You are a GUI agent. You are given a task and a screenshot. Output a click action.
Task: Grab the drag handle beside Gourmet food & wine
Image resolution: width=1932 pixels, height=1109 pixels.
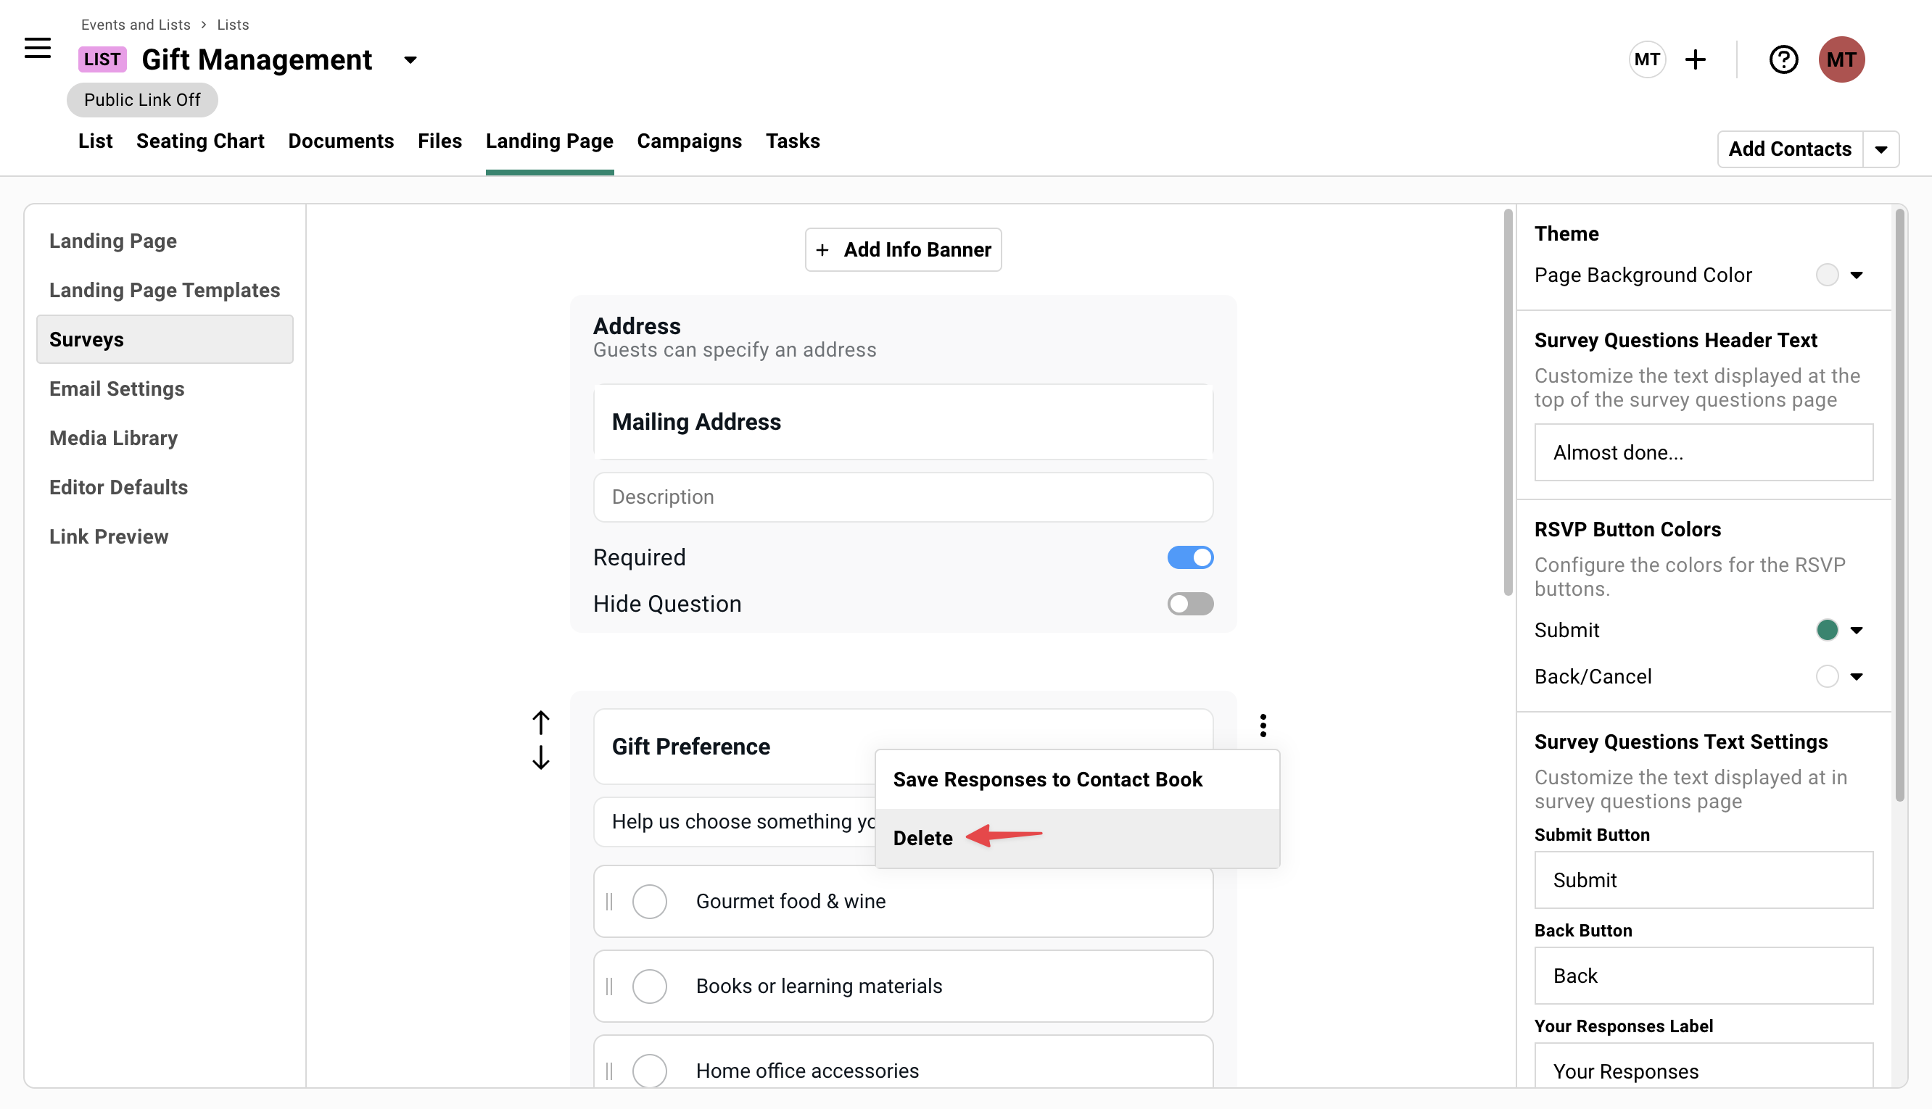coord(608,901)
